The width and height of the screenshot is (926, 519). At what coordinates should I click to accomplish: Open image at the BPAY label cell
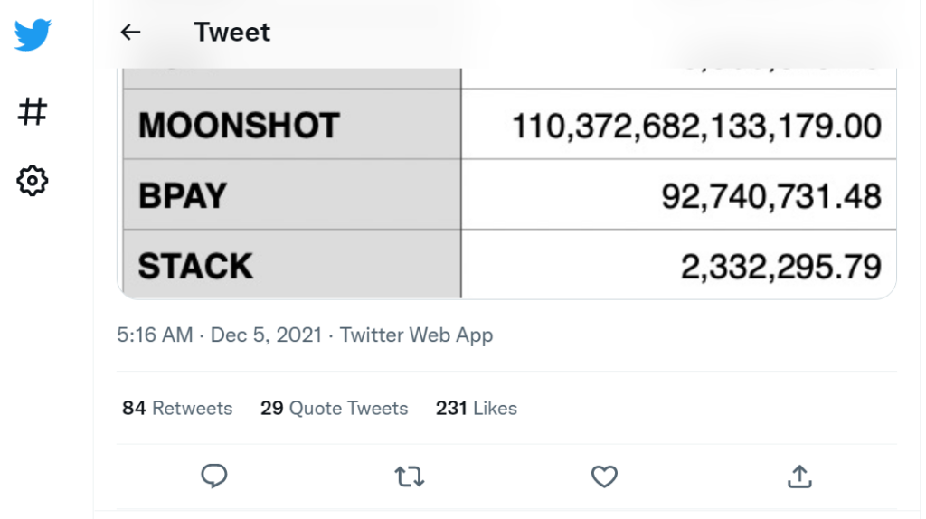coord(292,194)
